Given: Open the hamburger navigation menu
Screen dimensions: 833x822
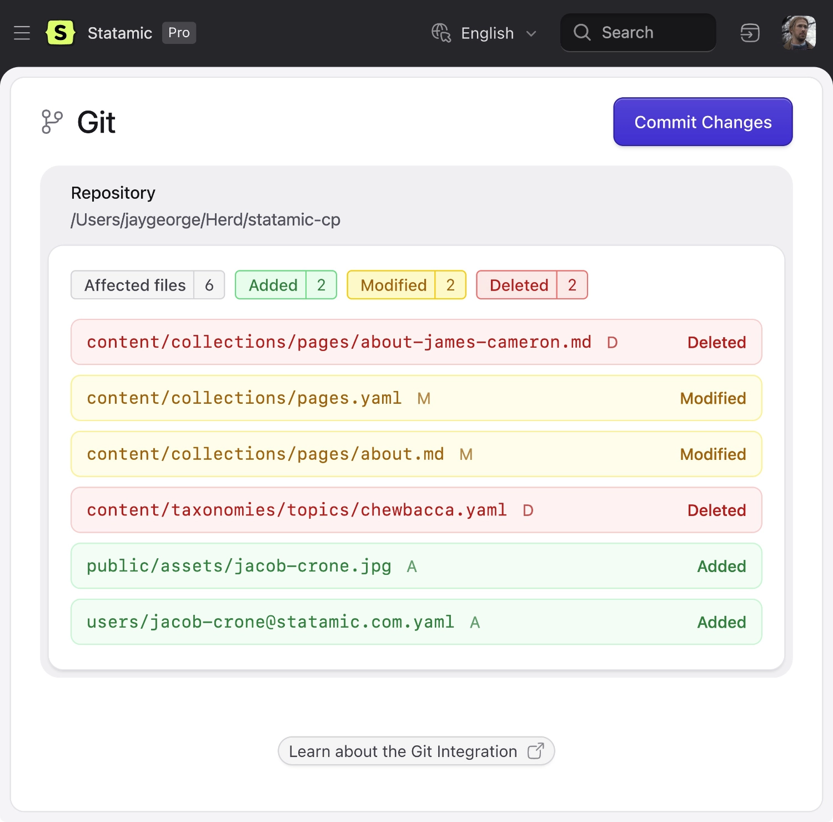Looking at the screenshot, I should click(22, 33).
